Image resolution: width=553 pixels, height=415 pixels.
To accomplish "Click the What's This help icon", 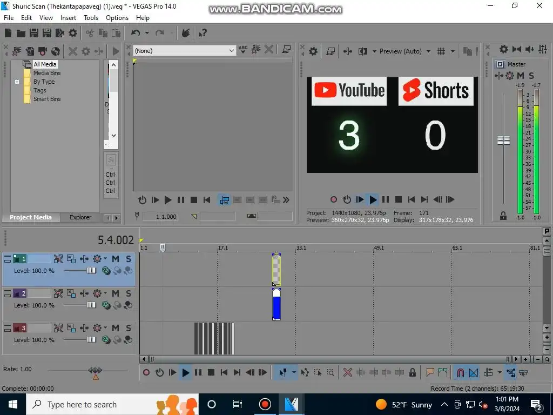I will coord(203,33).
